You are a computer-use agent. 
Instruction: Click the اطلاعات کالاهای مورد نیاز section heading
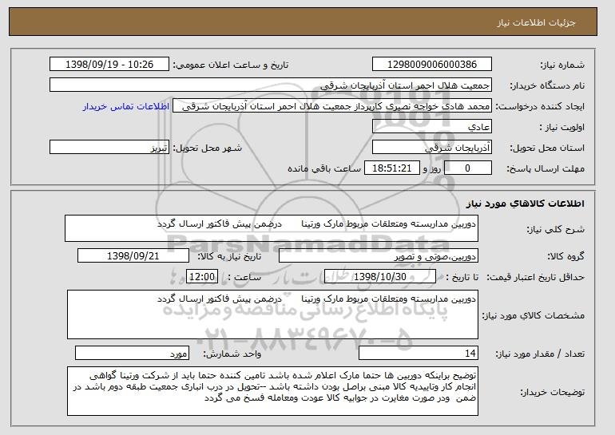tap(525, 204)
